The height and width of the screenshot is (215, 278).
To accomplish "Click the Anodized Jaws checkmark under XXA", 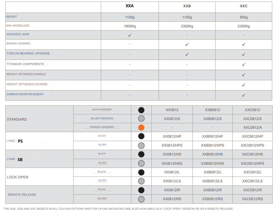I will (130, 35).
